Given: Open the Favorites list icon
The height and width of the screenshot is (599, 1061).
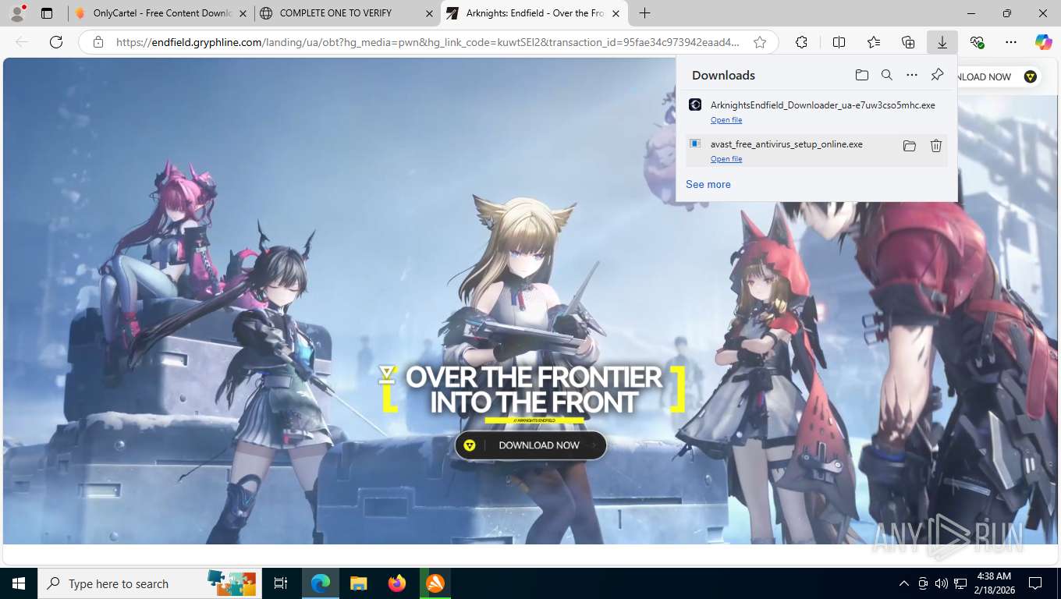Looking at the screenshot, I should pyautogui.click(x=874, y=42).
